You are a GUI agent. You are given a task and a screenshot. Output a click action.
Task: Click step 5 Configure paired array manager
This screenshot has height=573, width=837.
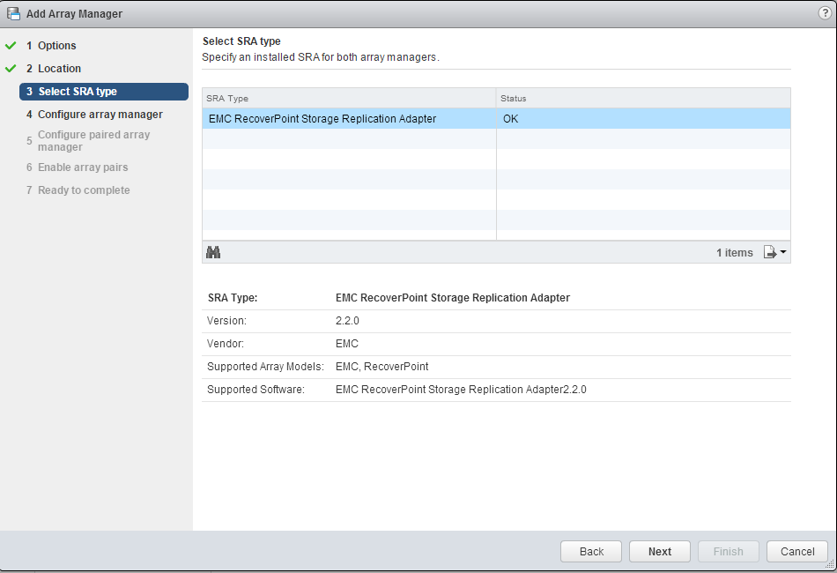pos(93,141)
